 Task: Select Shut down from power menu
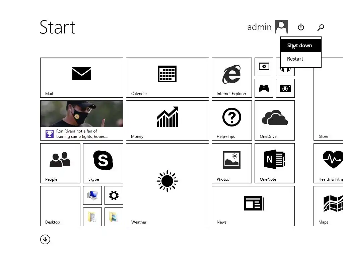(x=301, y=46)
